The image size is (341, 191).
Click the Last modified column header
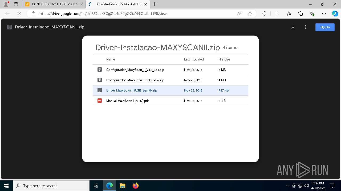(194, 59)
